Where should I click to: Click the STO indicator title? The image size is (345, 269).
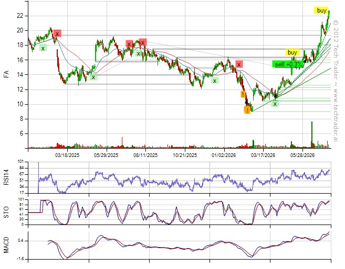[6, 212]
